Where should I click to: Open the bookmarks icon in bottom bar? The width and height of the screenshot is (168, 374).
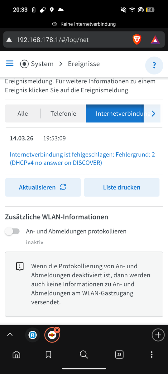coord(48,354)
